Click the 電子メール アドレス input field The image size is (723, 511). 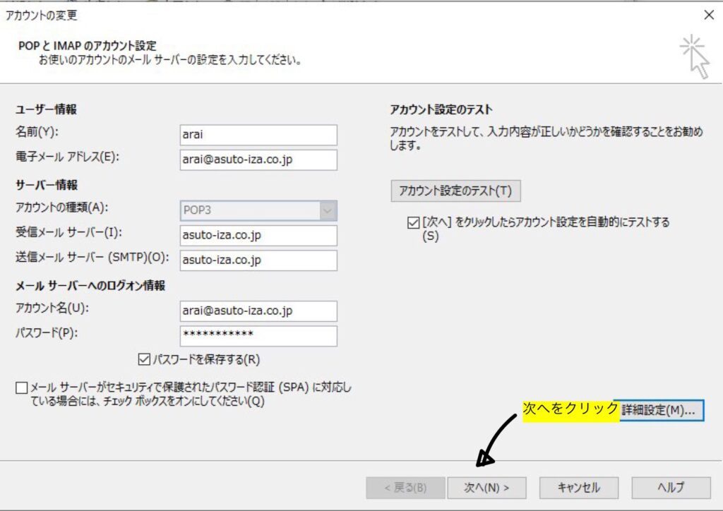pyautogui.click(x=258, y=160)
